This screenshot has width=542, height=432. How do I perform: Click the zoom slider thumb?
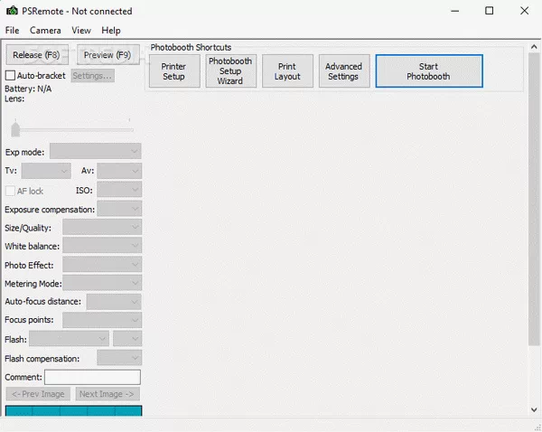pyautogui.click(x=15, y=128)
